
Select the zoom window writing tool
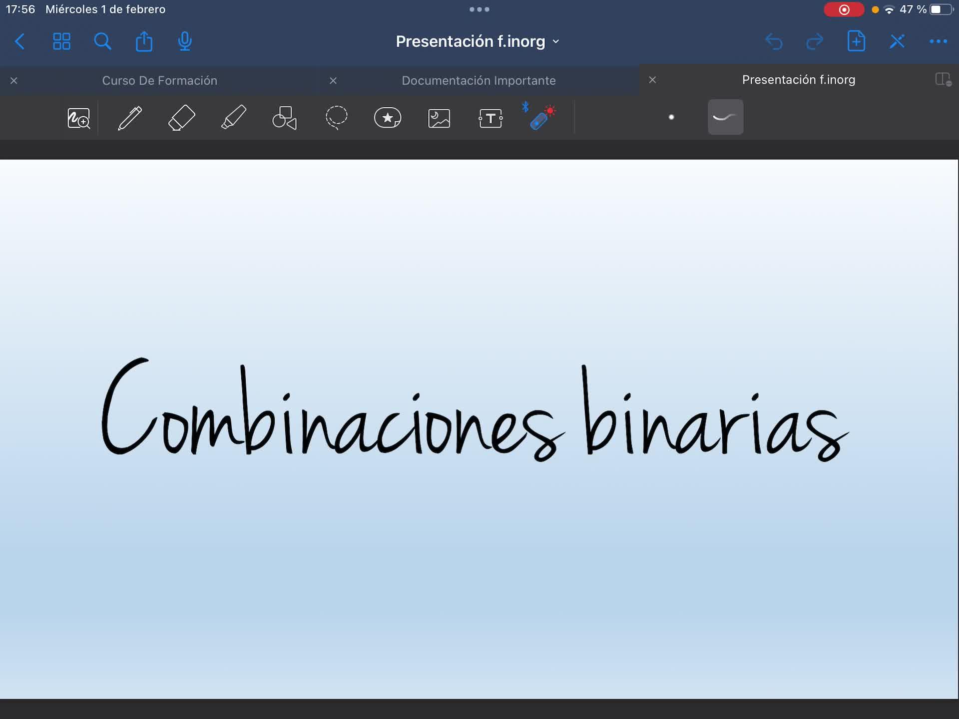click(x=79, y=118)
